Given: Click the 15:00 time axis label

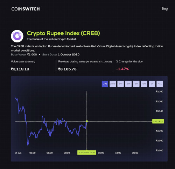Looking at the screenshot, I should click(101, 153).
